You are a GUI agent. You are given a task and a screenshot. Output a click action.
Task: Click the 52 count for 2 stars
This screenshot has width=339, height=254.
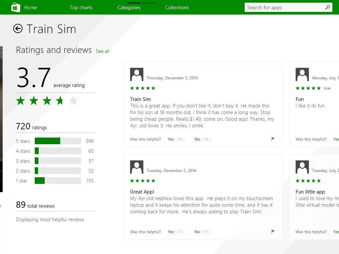[91, 171]
